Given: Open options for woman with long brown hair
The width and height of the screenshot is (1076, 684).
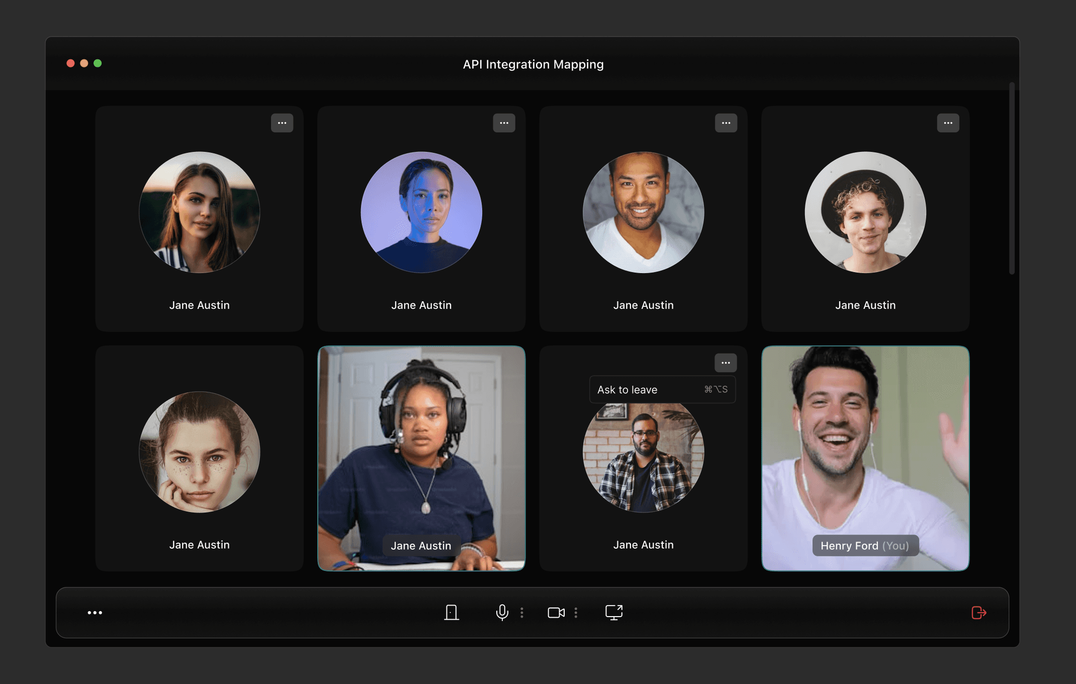Looking at the screenshot, I should point(282,123).
